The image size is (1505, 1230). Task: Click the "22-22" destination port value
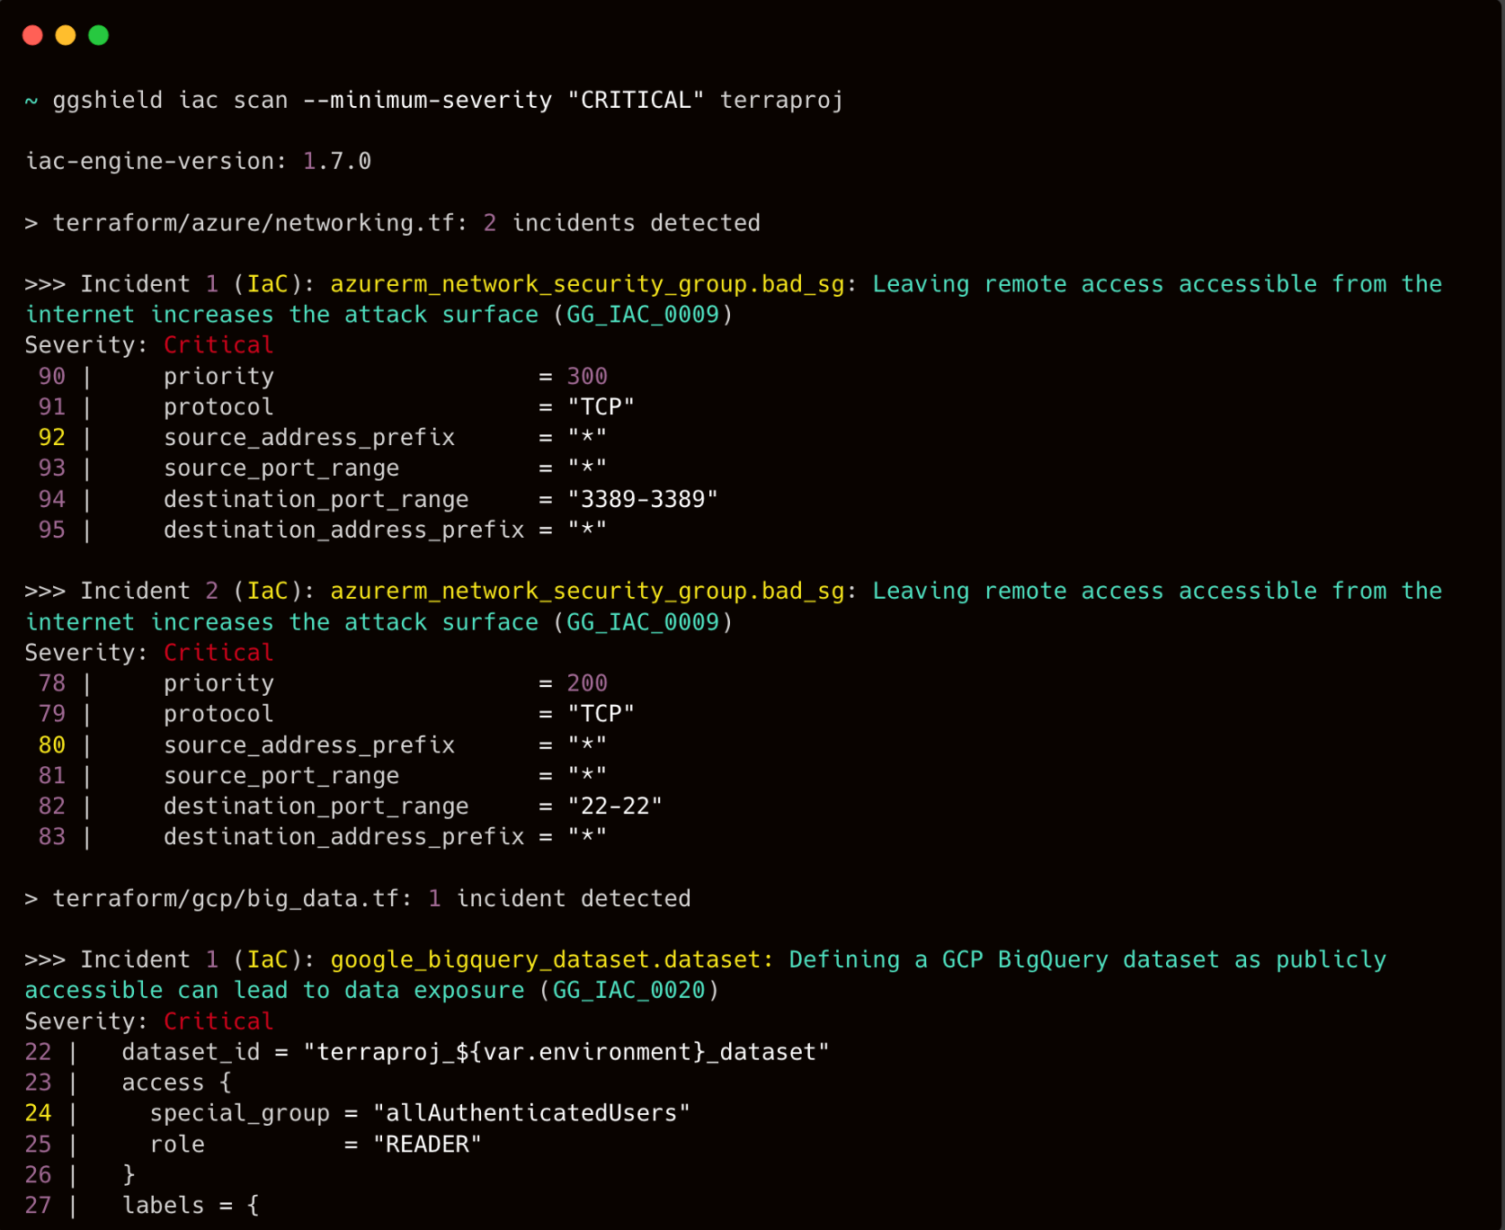coord(615,807)
